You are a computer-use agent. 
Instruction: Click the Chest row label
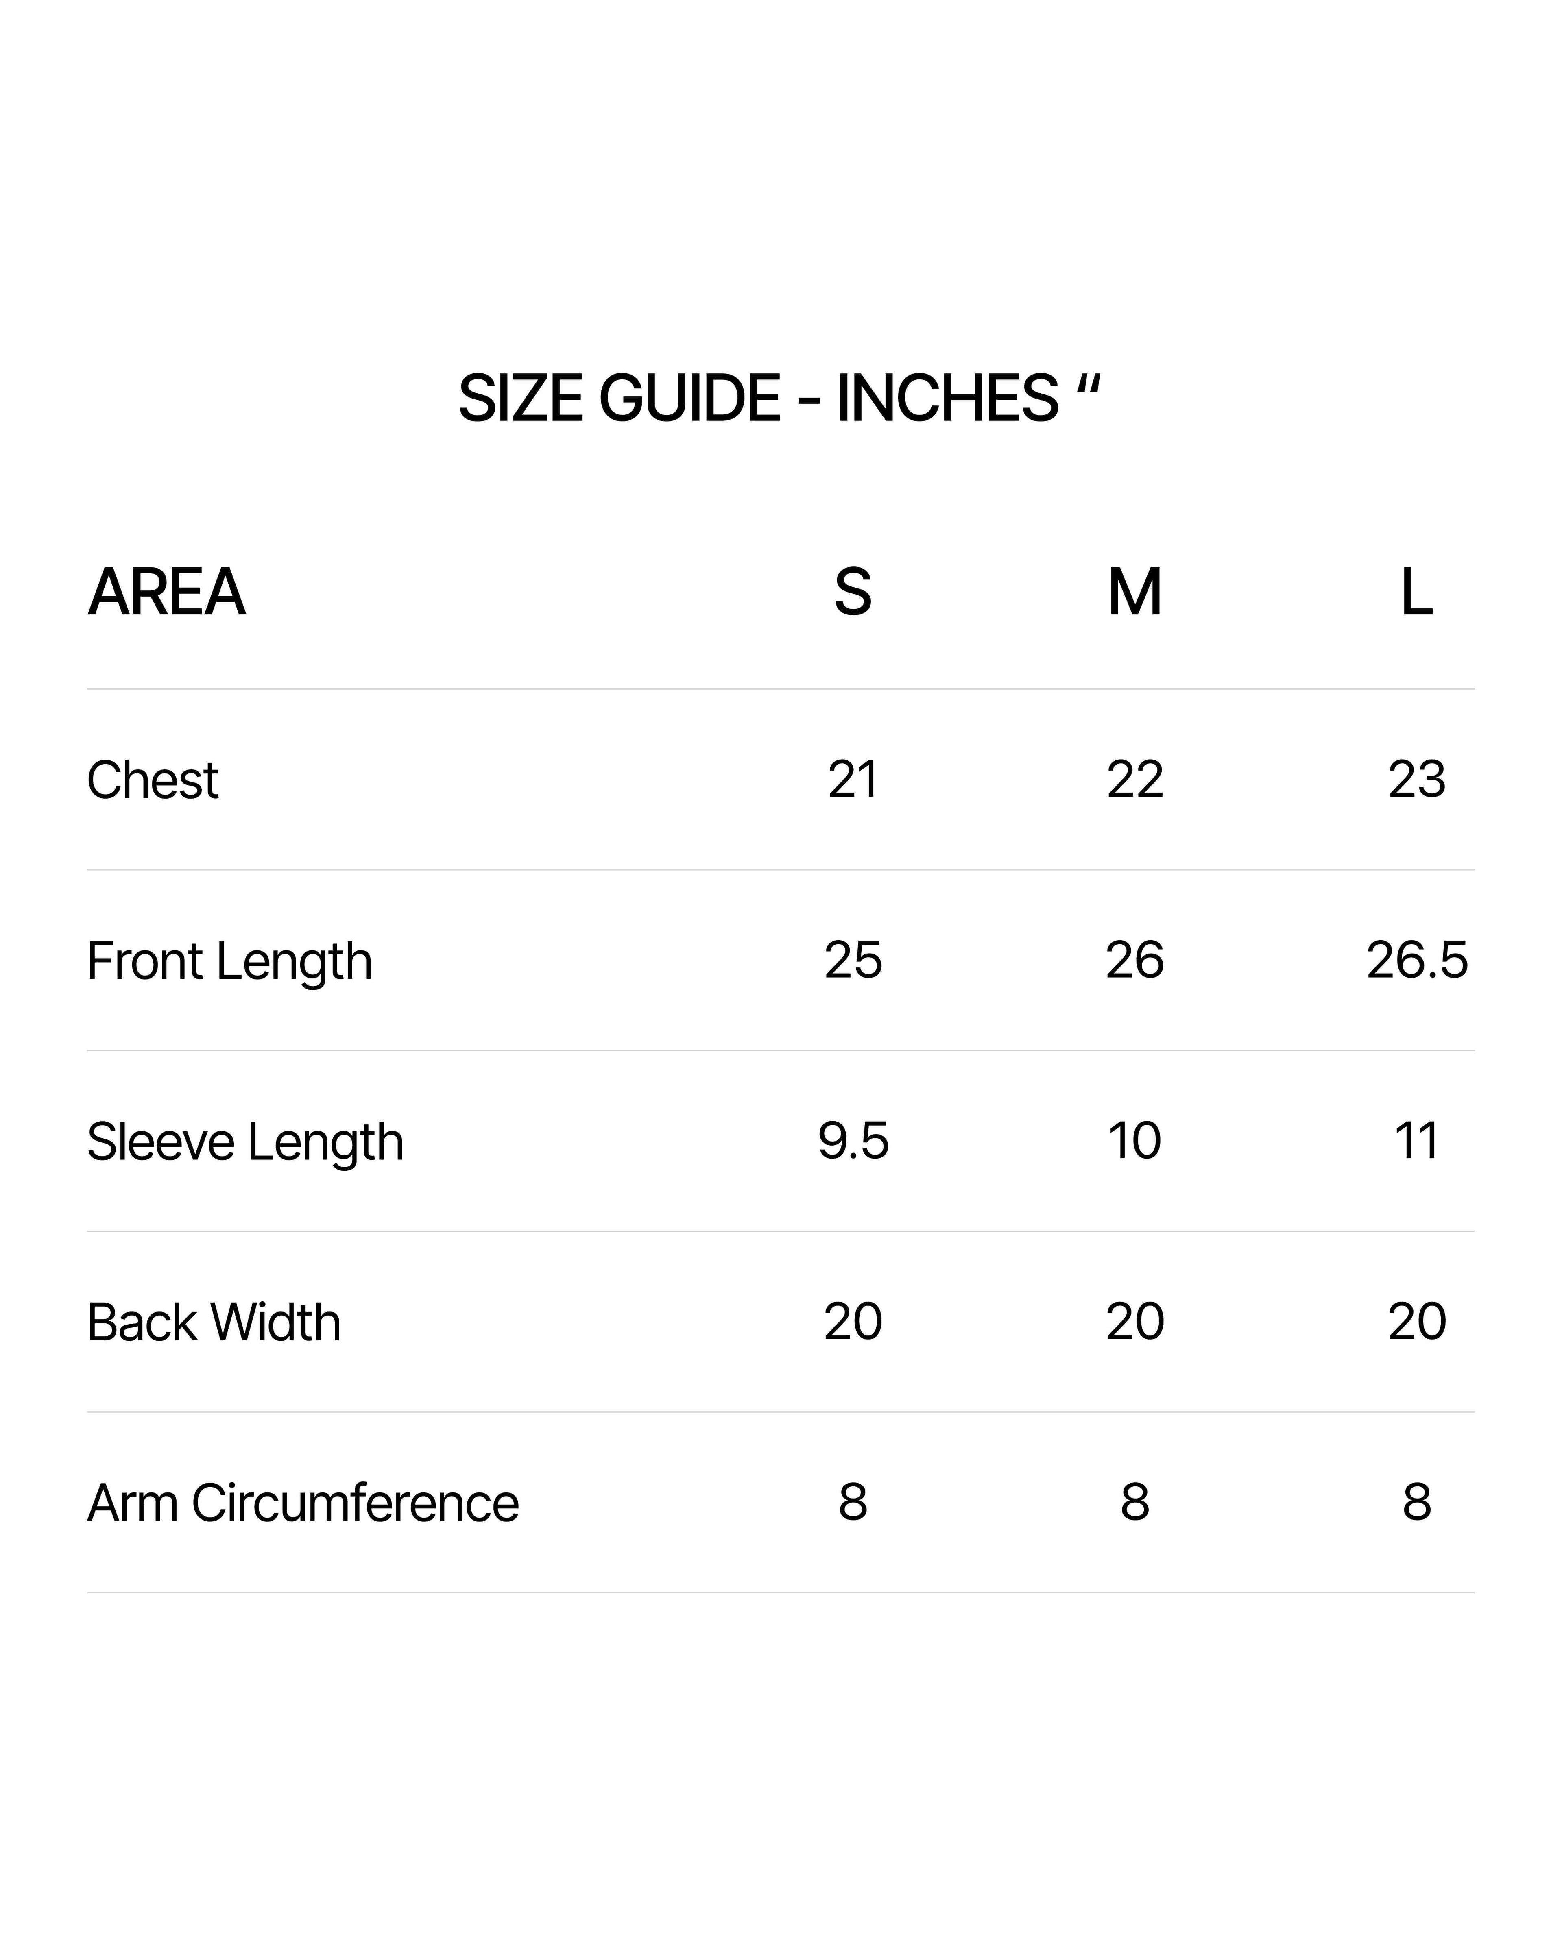[152, 780]
